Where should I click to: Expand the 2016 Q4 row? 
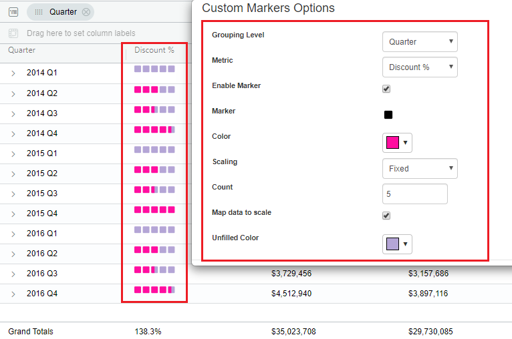pyautogui.click(x=13, y=294)
